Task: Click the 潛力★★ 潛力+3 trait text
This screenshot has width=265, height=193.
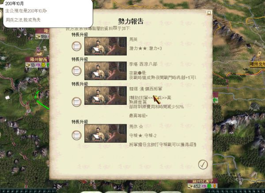Action: tap(145, 48)
